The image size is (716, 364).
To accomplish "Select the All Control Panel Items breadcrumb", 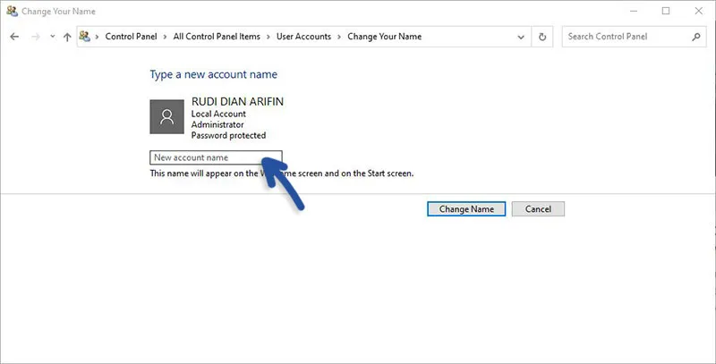I will click(217, 37).
